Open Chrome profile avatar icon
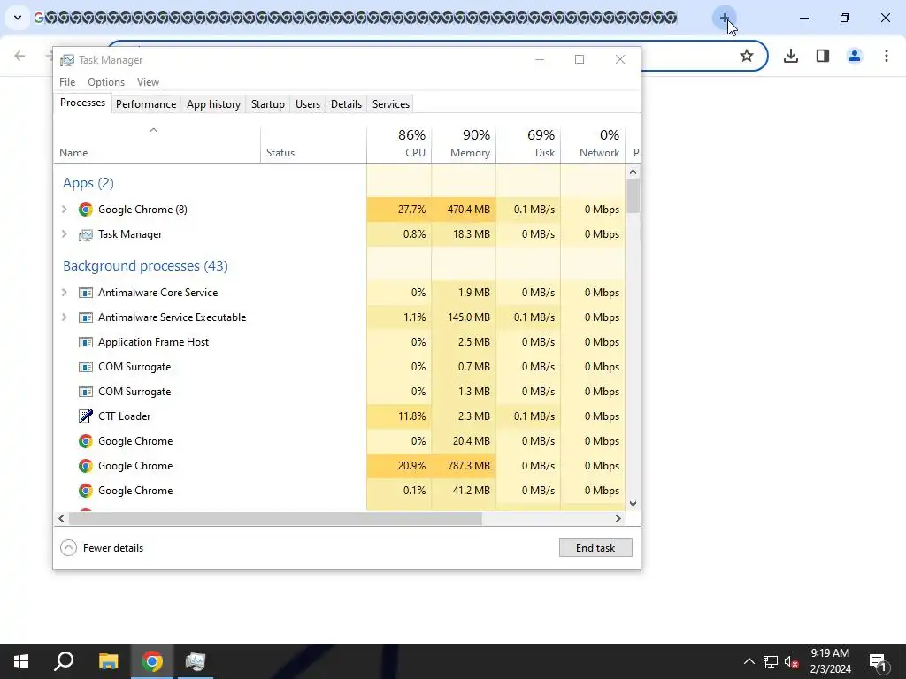906x679 pixels. (855, 56)
